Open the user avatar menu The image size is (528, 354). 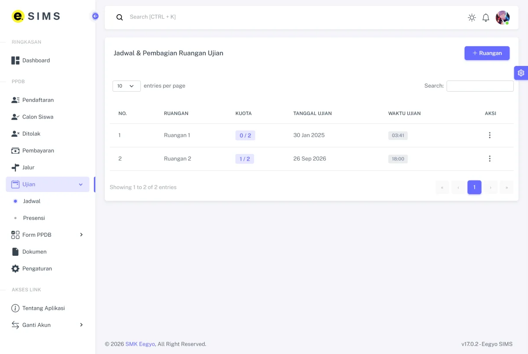coord(502,18)
